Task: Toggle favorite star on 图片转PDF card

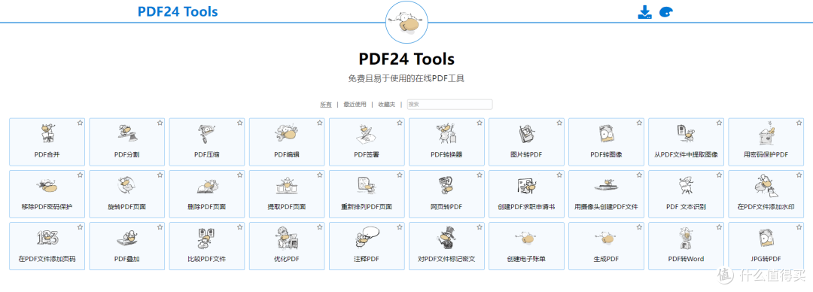Action: pyautogui.click(x=559, y=123)
